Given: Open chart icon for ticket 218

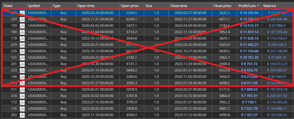Looking at the screenshot, I should point(22,96).
